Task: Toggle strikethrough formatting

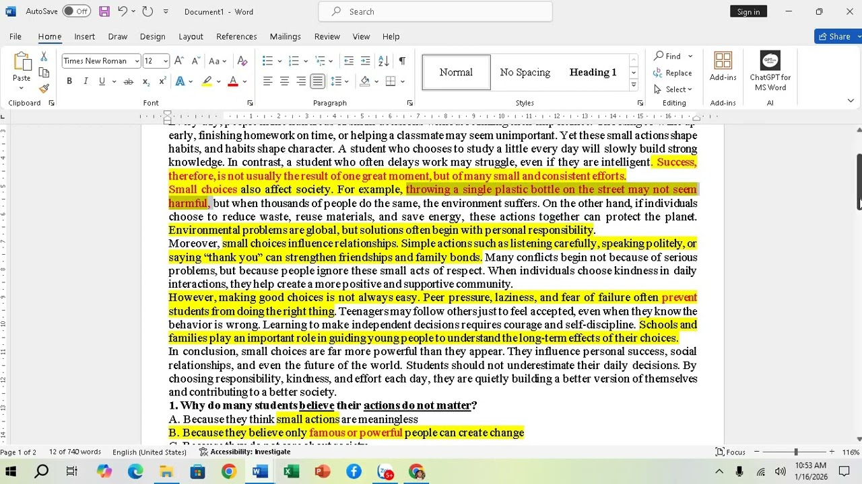Action: pyautogui.click(x=128, y=81)
